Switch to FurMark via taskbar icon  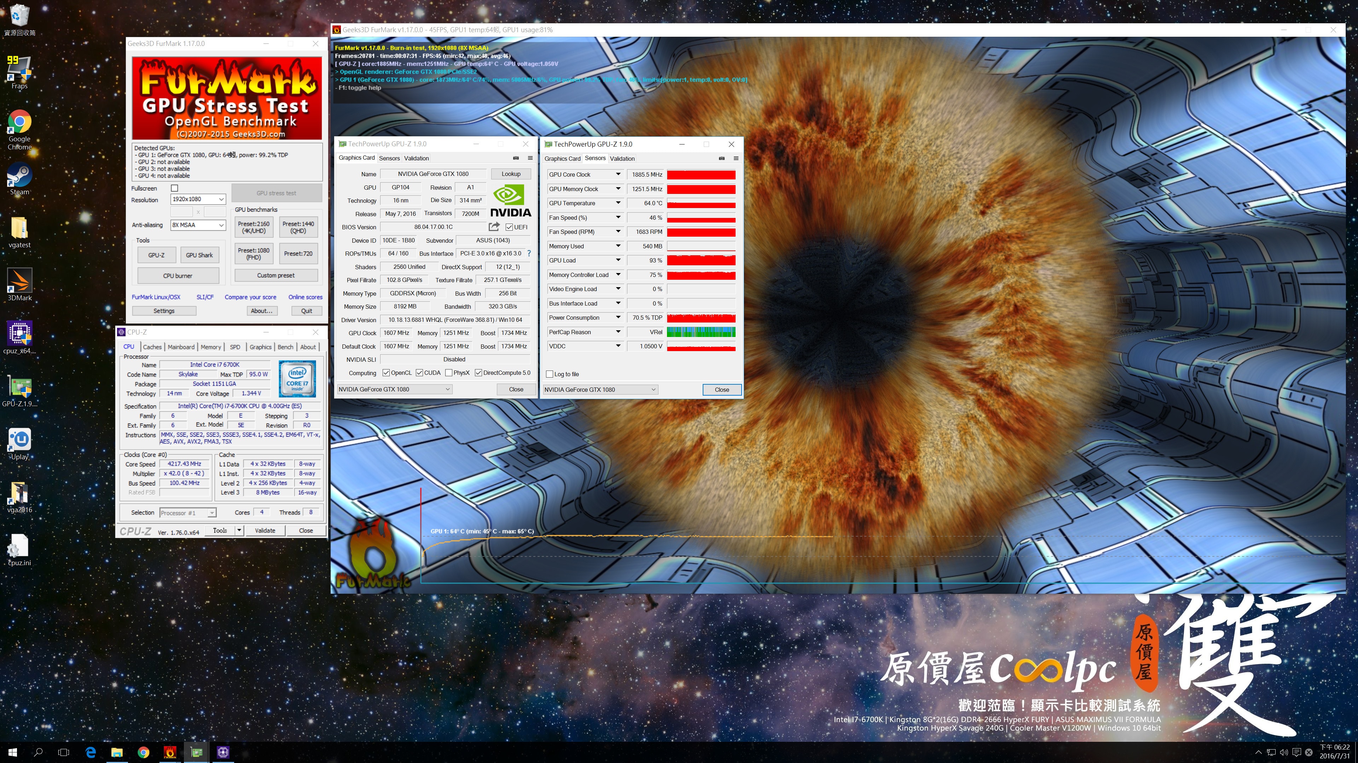coord(170,752)
